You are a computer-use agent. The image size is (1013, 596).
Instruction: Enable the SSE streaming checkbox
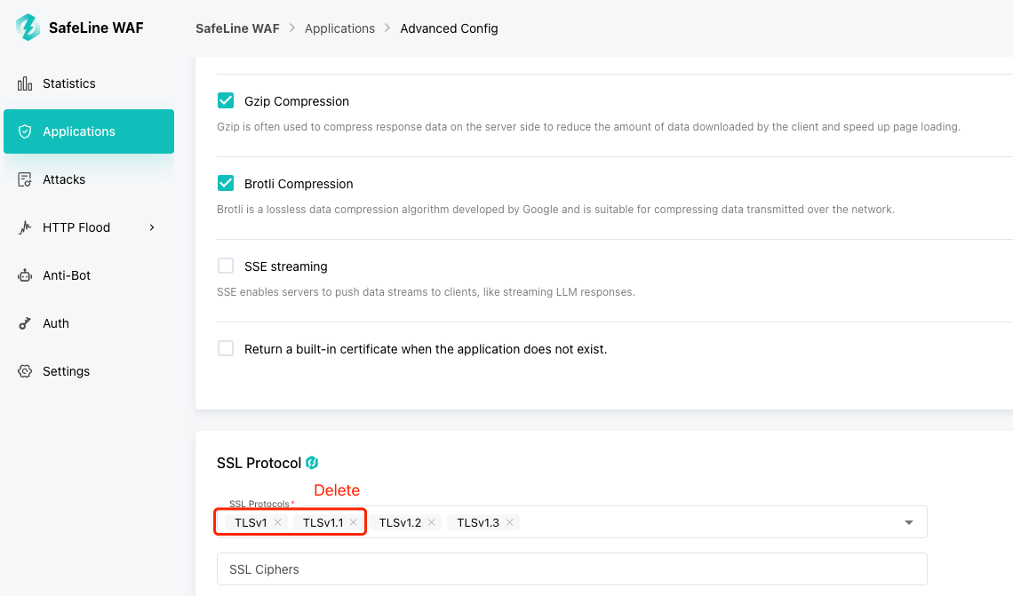pyautogui.click(x=226, y=266)
